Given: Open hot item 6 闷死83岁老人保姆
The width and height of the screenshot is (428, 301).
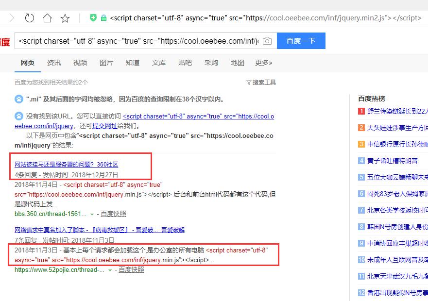Looking at the screenshot, I should coord(397,194).
